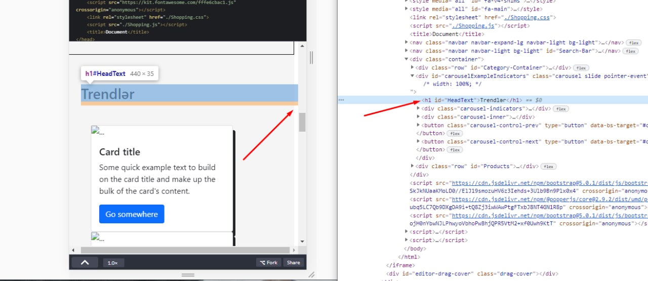The height and width of the screenshot is (281, 648).
Task: Click the window grip icon at editor corner
Action: [x=311, y=274]
